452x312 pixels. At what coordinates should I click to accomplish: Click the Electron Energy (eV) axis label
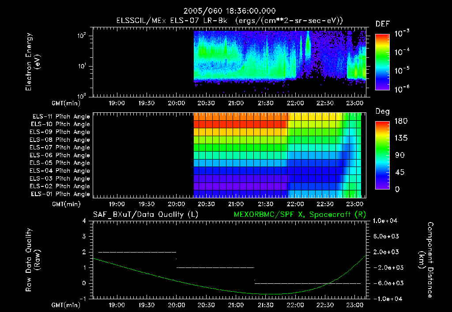pyautogui.click(x=33, y=62)
